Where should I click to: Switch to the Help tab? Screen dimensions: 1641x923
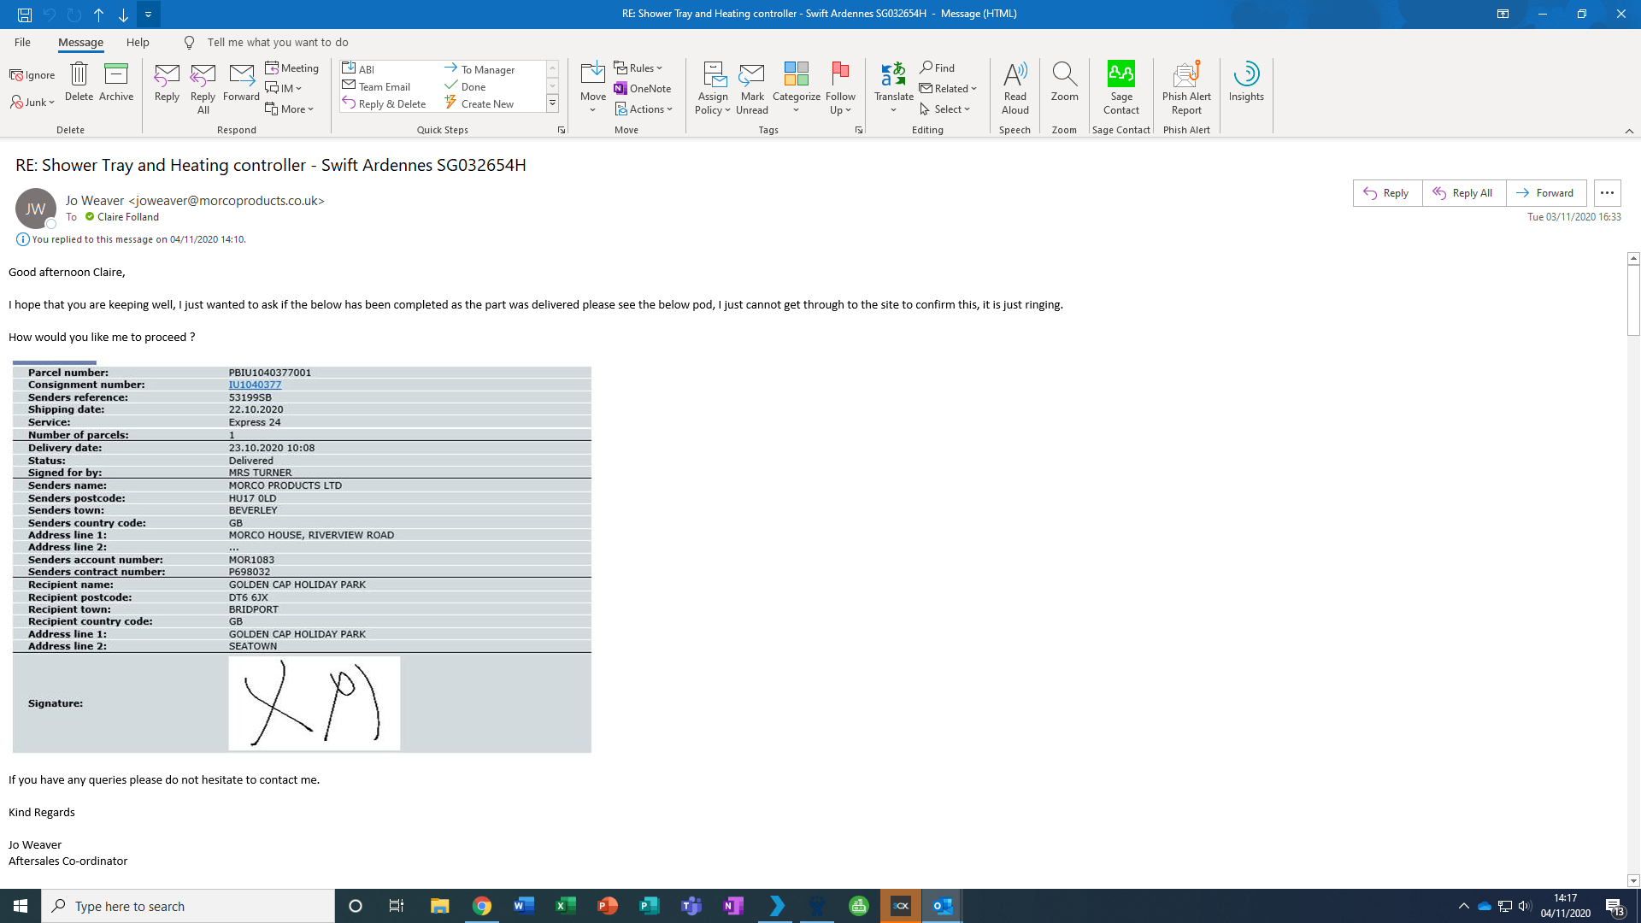point(138,42)
